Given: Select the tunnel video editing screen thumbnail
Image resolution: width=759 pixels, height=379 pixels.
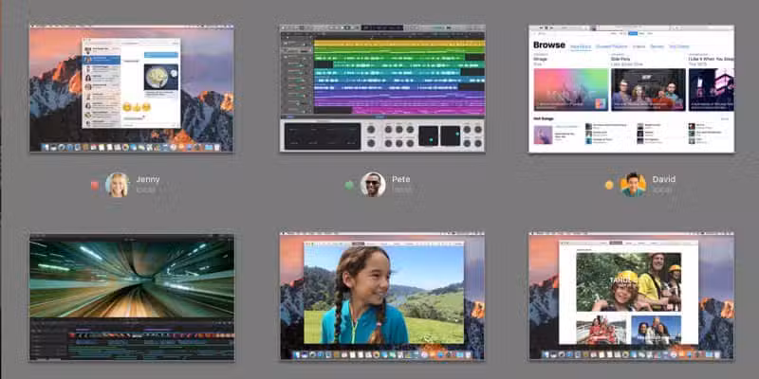Looking at the screenshot, I should (131, 297).
